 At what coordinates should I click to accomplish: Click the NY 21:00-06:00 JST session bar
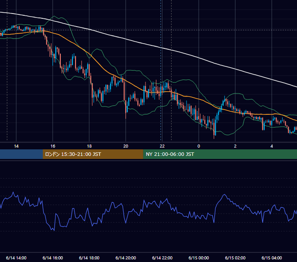220,154
